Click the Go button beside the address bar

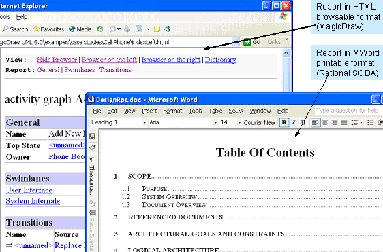251,42
